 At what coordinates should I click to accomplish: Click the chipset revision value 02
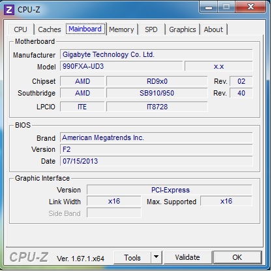coord(241,81)
